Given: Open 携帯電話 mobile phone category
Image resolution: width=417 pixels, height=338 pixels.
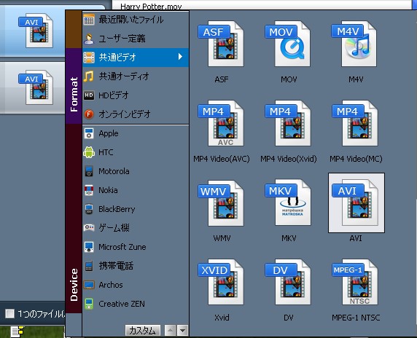Looking at the screenshot, I should [x=136, y=266].
